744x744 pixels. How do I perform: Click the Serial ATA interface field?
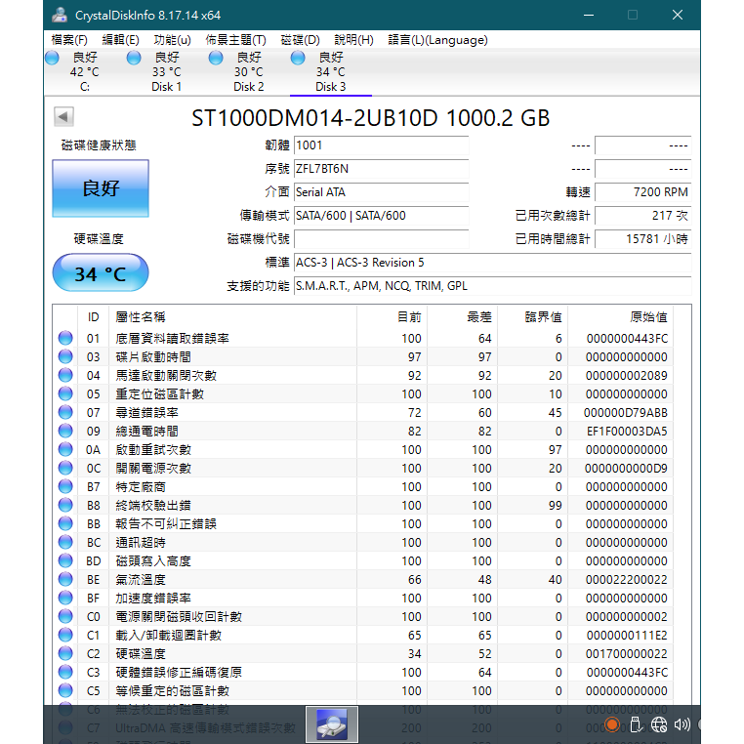click(381, 192)
